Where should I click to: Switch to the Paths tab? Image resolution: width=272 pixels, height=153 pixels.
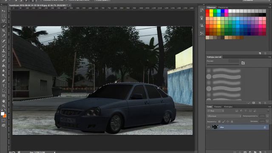228,107
